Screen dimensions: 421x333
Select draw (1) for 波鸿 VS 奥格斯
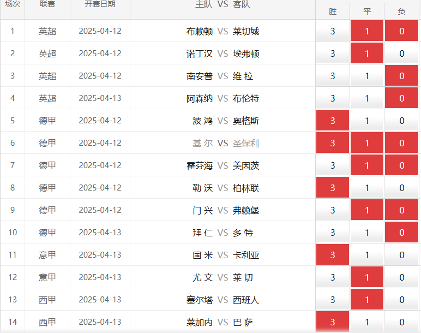367,121
